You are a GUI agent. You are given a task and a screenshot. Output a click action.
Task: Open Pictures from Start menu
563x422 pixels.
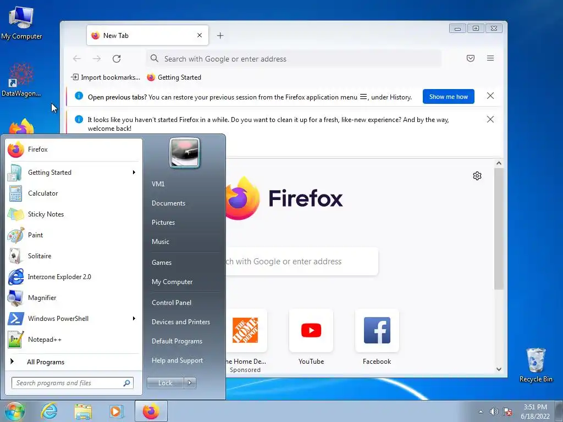(x=163, y=223)
